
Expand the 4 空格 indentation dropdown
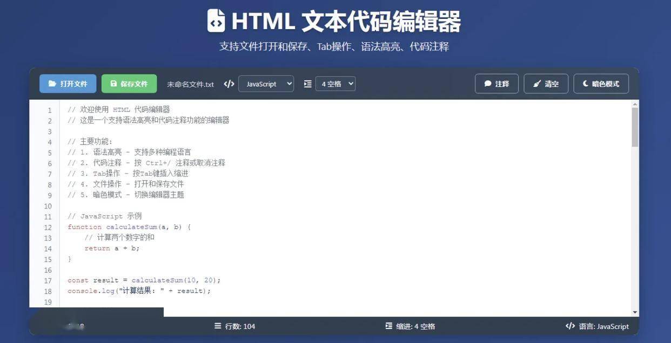(x=335, y=84)
